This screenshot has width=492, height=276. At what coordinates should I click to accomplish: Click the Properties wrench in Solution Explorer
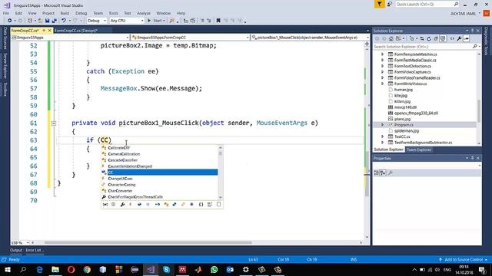click(x=460, y=39)
